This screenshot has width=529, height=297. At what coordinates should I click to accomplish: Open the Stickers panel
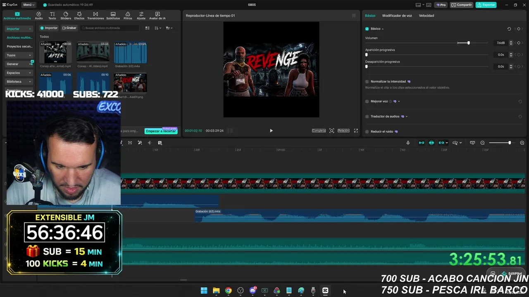[66, 16]
